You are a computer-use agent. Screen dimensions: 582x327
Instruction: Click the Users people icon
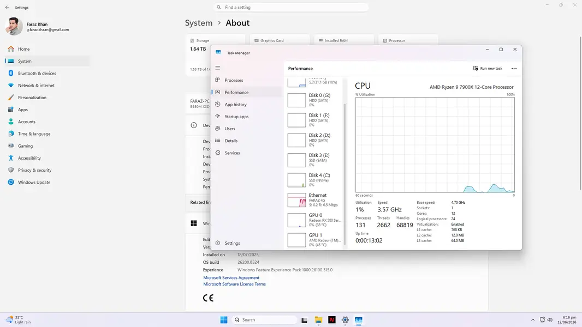(x=217, y=129)
